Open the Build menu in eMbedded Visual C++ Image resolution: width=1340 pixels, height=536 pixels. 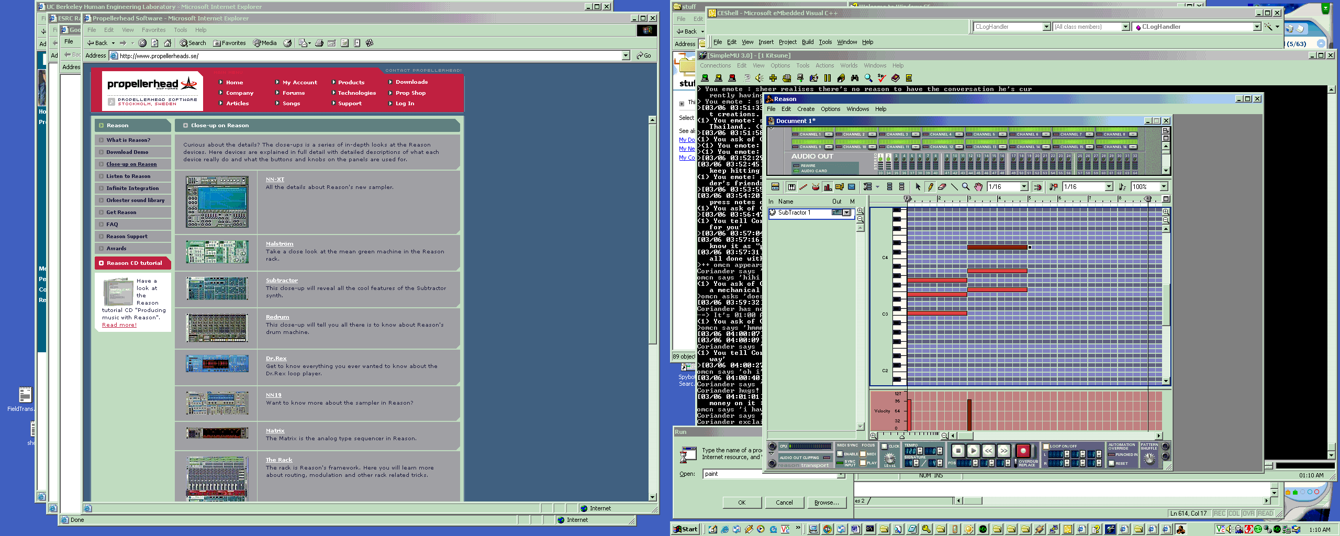(808, 42)
